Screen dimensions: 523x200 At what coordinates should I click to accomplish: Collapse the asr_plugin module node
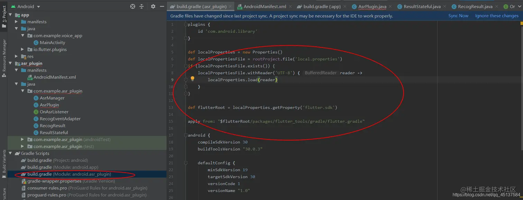tap(10, 63)
